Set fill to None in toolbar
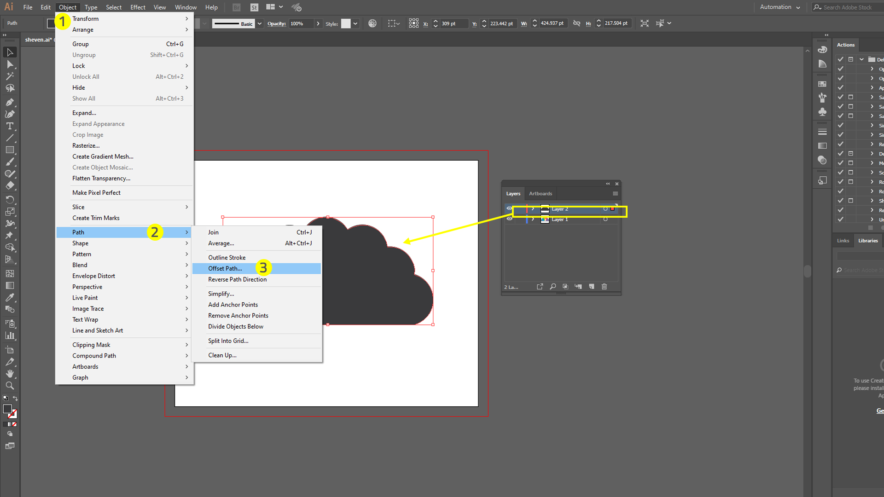This screenshot has width=884, height=497. 14,424
